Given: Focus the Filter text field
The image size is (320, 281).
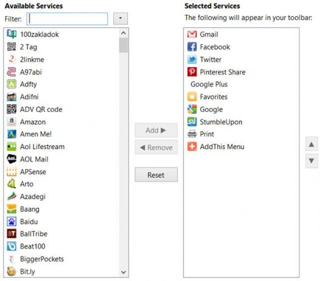Looking at the screenshot, I should coord(67,19).
